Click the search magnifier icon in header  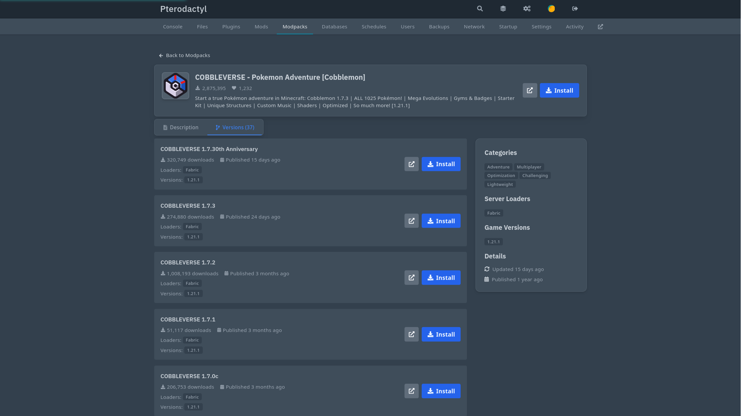click(x=480, y=9)
